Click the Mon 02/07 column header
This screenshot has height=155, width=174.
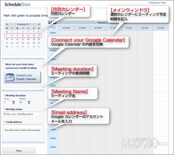[x=66, y=28]
